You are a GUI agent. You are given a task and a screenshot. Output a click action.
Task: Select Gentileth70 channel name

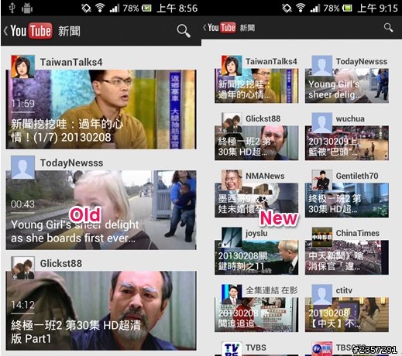tap(357, 176)
